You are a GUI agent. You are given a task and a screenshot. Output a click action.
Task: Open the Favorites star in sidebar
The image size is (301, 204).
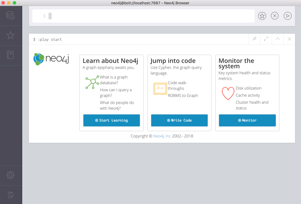click(10, 35)
